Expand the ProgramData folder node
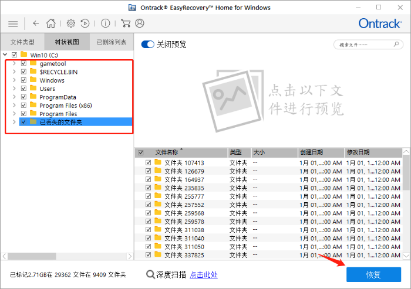Viewport: 411px width, 289px height. pyautogui.click(x=14, y=97)
